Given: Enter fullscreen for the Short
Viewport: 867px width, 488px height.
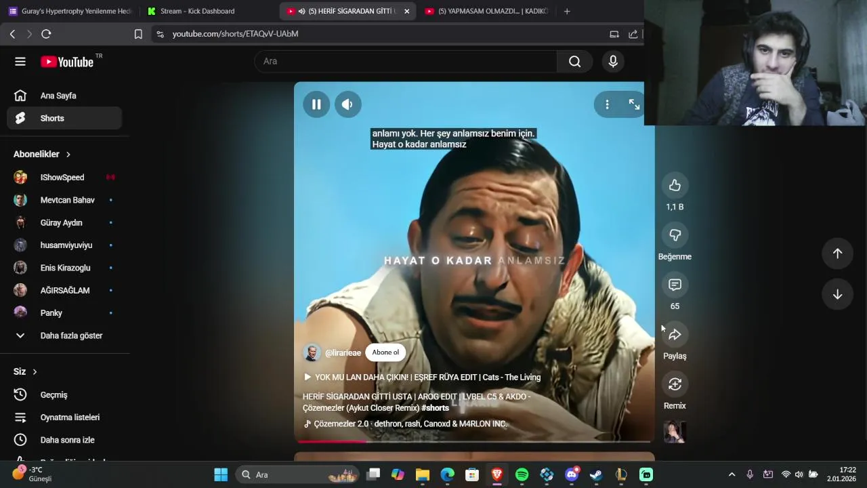Looking at the screenshot, I should tap(634, 104).
